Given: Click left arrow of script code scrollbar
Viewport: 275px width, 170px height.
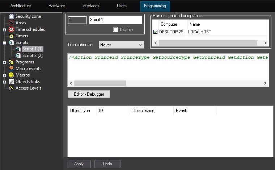Looking at the screenshot, I should 71,83.
